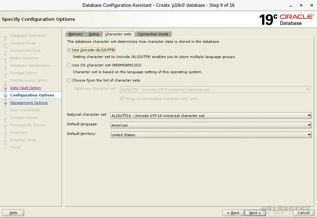Switch to the Memory tab

pos(75,34)
